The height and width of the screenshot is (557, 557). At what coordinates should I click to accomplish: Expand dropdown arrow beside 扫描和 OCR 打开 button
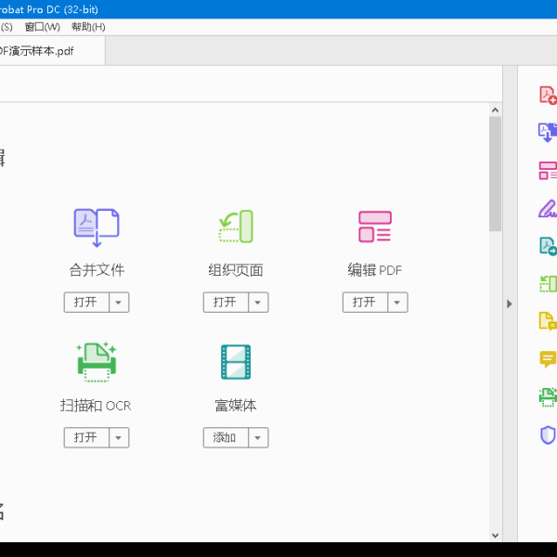click(120, 437)
